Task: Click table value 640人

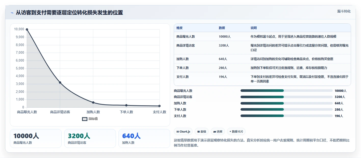Action: point(223,59)
